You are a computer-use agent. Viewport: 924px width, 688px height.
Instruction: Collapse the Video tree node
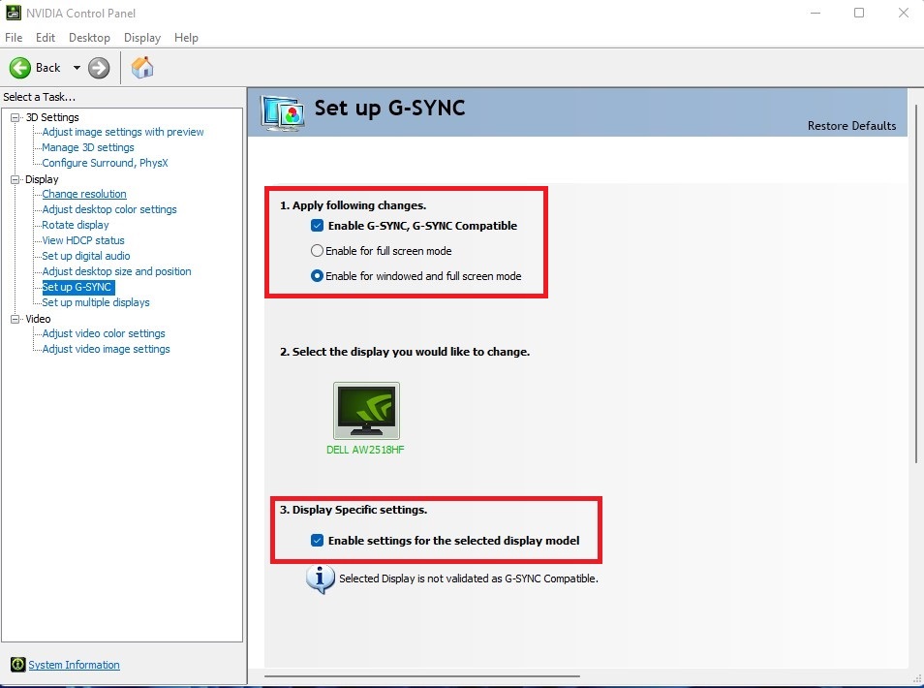point(15,319)
